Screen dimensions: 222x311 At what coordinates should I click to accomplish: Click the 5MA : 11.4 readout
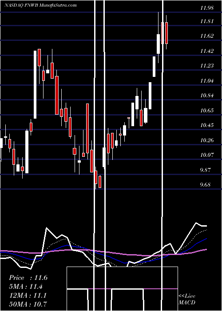pos(26,287)
